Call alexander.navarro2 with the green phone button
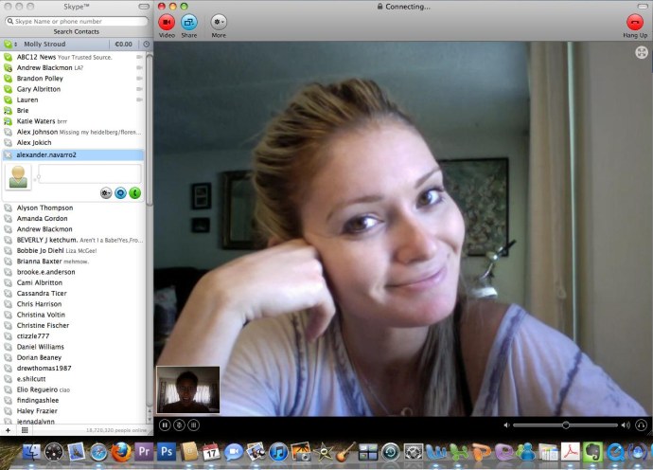The image size is (653, 470). [x=135, y=192]
